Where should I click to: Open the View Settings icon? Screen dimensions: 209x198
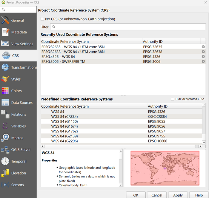(x=5, y=44)
